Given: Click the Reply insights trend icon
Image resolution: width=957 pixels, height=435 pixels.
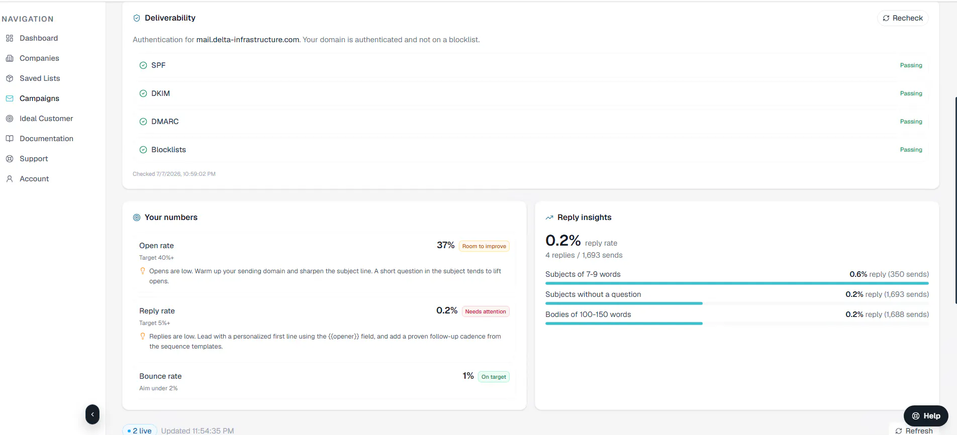Looking at the screenshot, I should pyautogui.click(x=549, y=217).
